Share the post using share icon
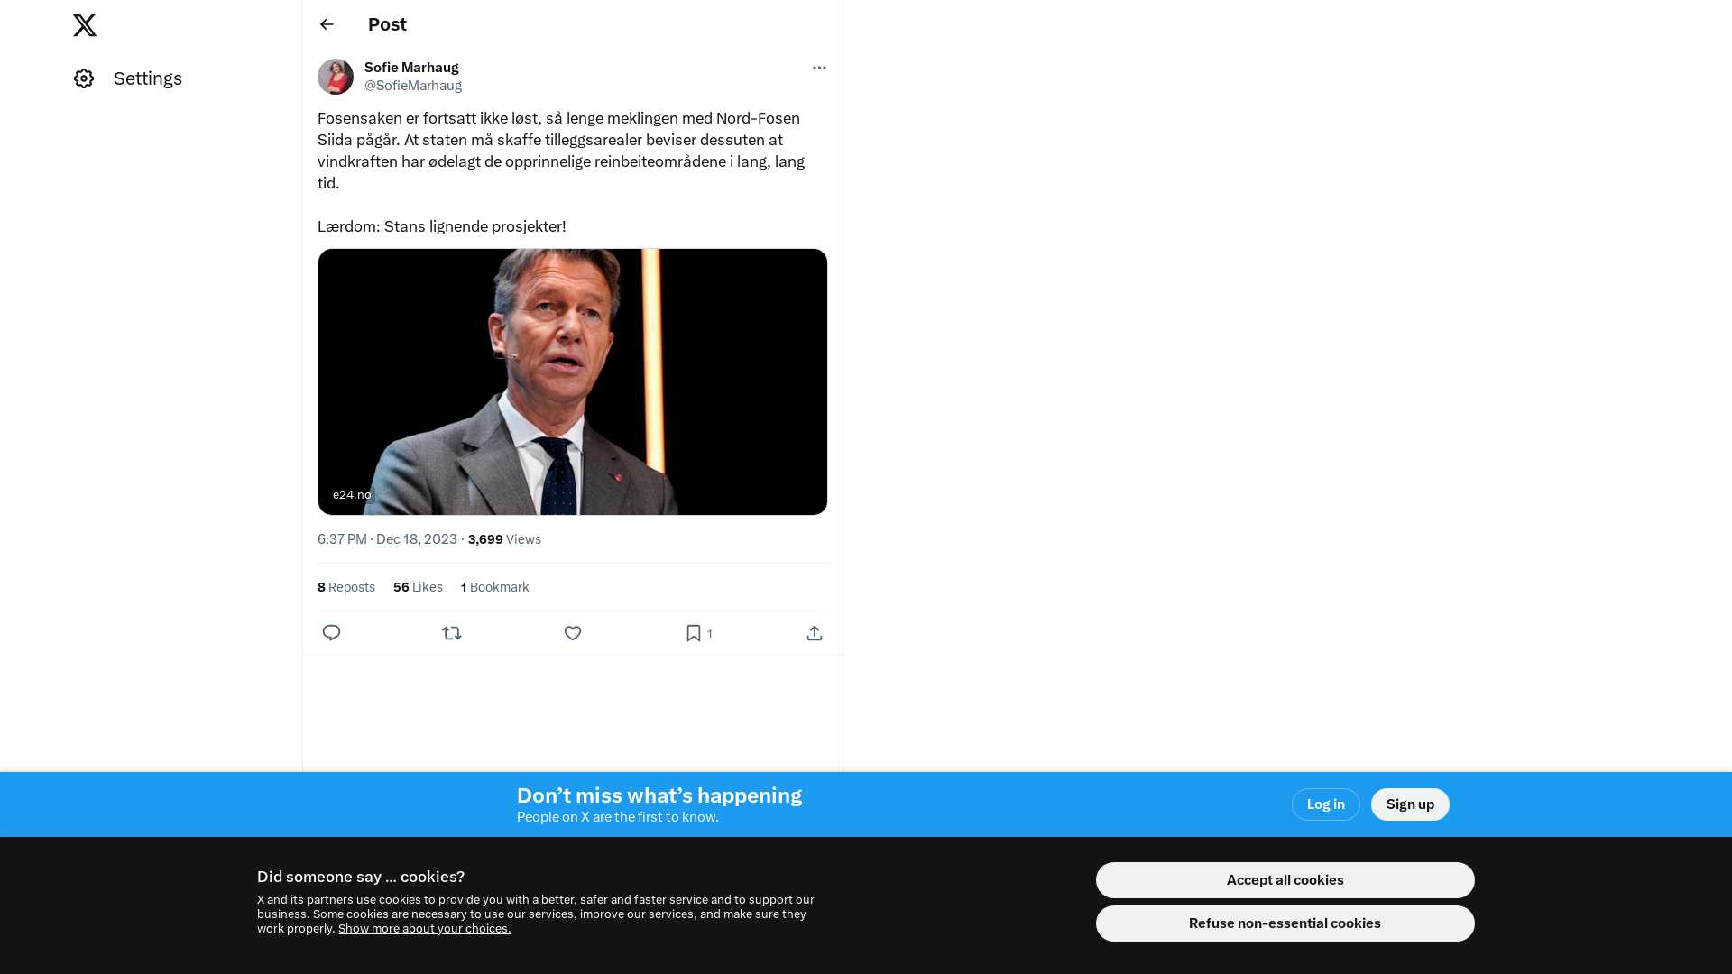The image size is (1732, 974). click(x=815, y=633)
